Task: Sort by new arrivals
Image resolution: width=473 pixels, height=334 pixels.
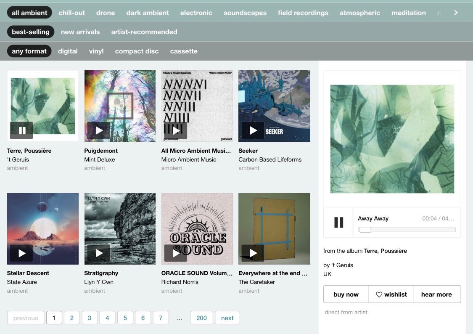Action: coord(80,32)
